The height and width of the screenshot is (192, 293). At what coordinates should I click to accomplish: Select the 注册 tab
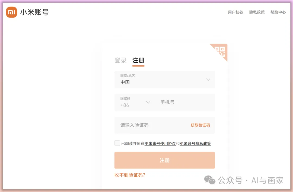(138, 60)
